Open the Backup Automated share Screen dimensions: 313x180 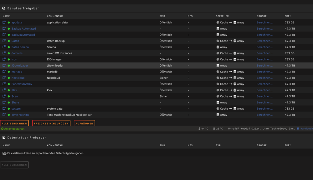(23, 29)
